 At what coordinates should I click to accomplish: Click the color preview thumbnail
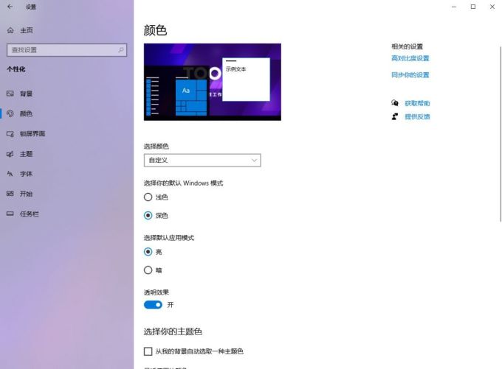point(213,82)
